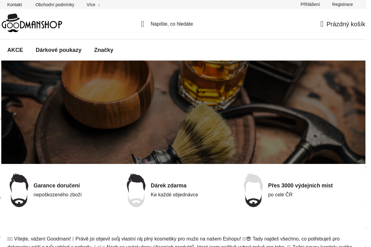Screen dimensions: 371x247
Task: Expand the Více dropdown menu
Action: (93, 5)
